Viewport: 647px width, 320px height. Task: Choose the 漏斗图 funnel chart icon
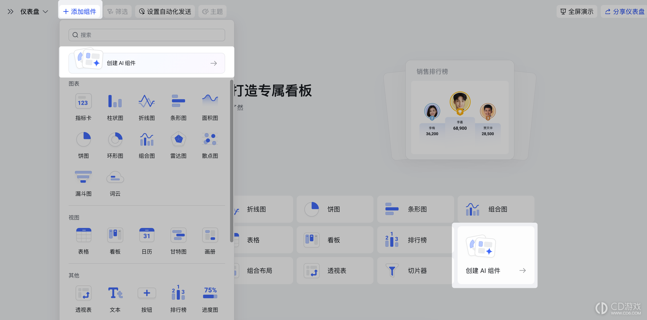pos(83,177)
